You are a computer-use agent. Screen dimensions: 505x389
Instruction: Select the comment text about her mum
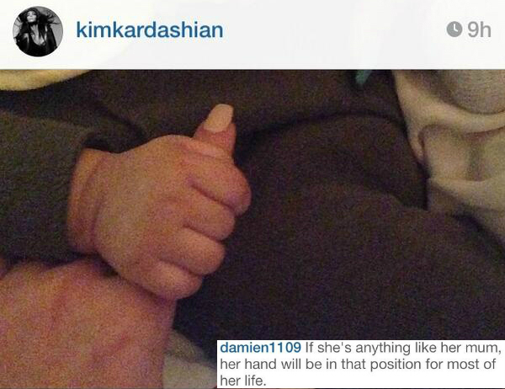point(360,365)
